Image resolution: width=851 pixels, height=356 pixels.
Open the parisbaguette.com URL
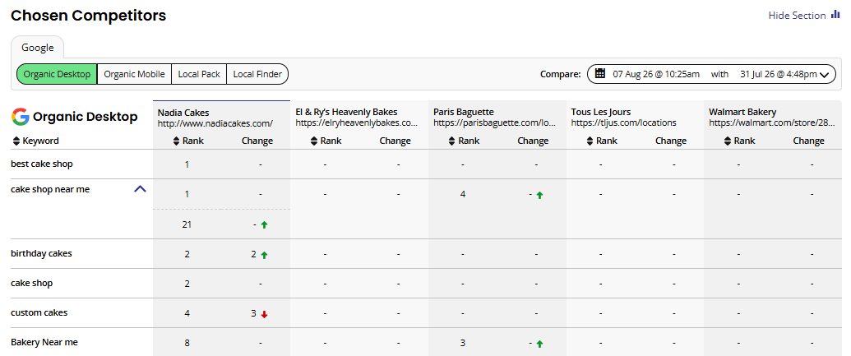coord(494,123)
